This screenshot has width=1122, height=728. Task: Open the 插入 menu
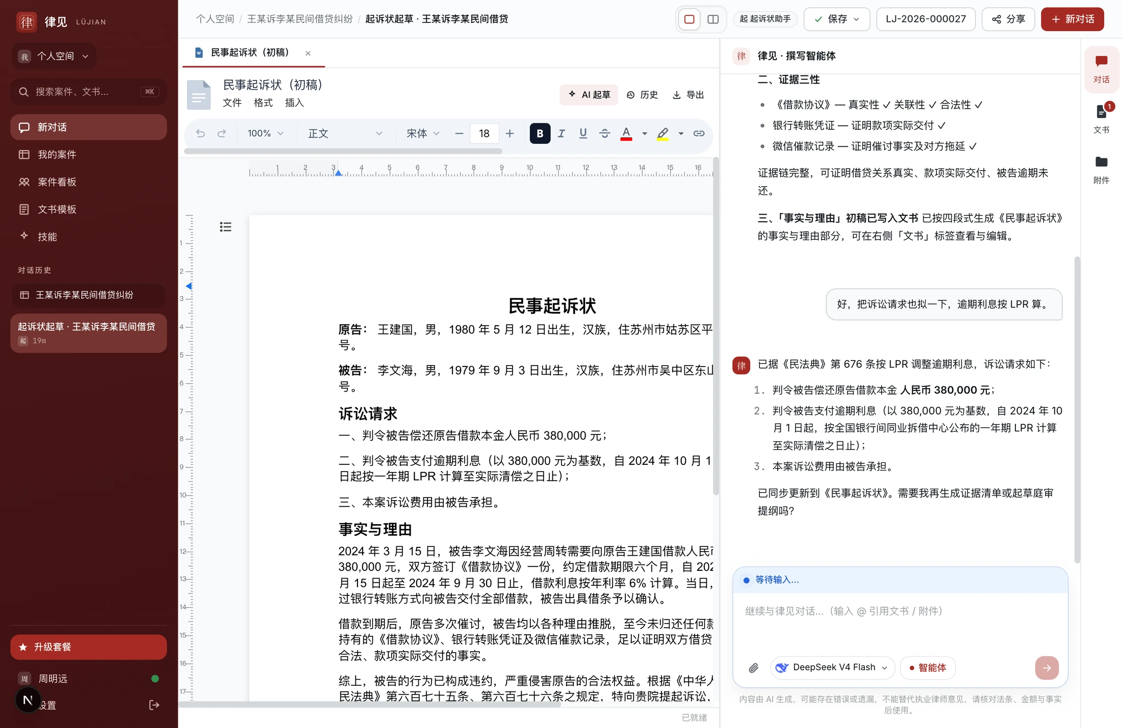coord(294,103)
